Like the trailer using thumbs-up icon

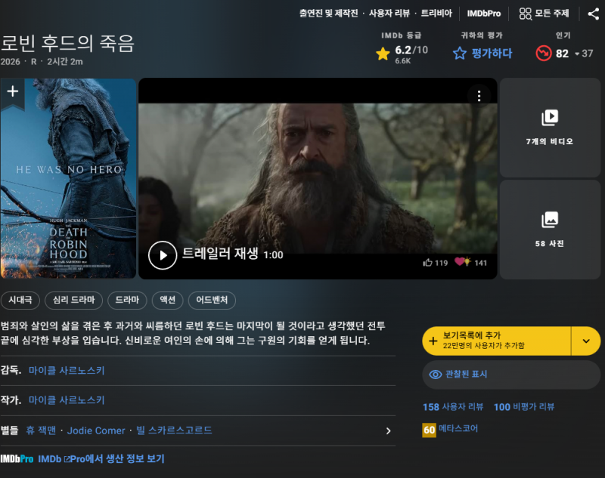coord(427,263)
